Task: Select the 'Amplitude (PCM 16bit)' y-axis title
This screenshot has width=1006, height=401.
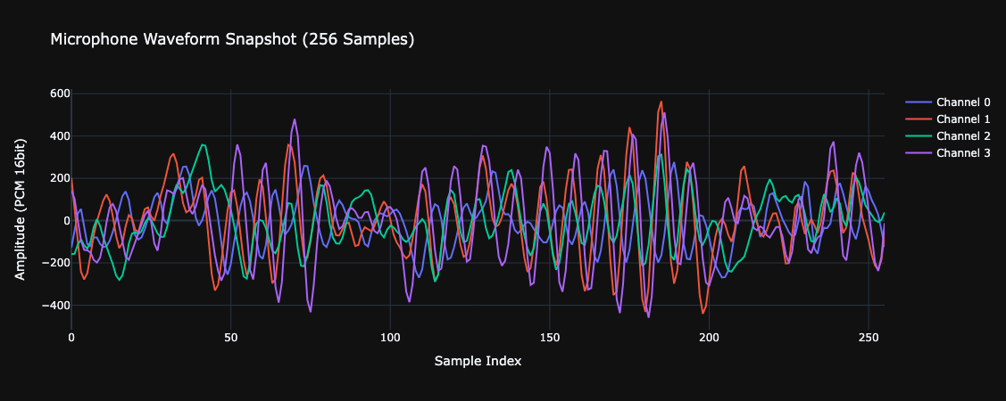Action: 20,209
